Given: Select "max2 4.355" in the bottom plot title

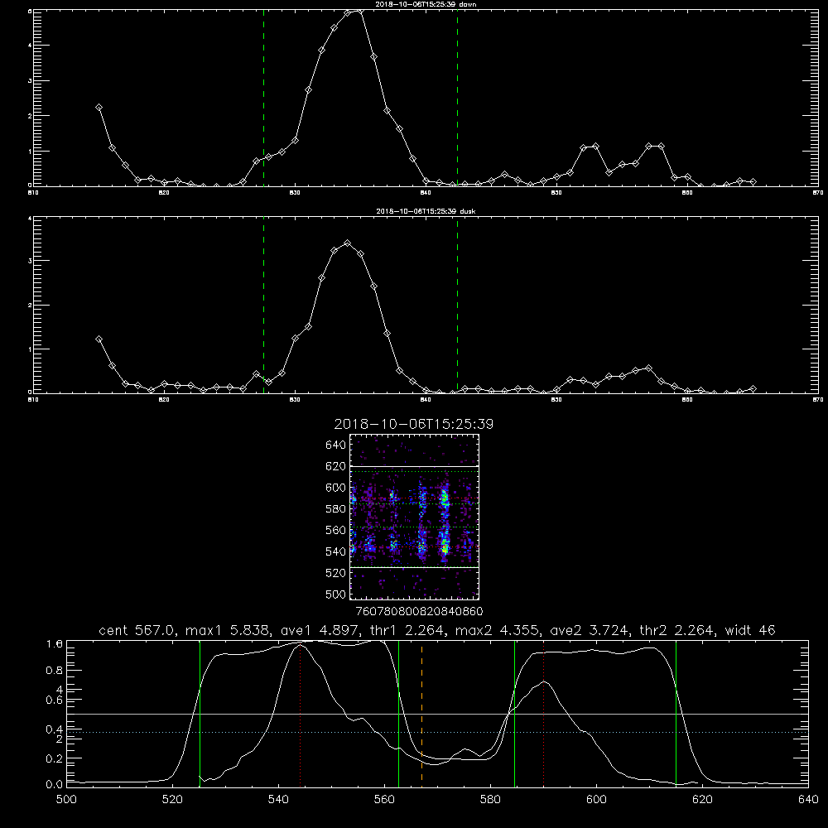Looking at the screenshot, I should pos(499,630).
